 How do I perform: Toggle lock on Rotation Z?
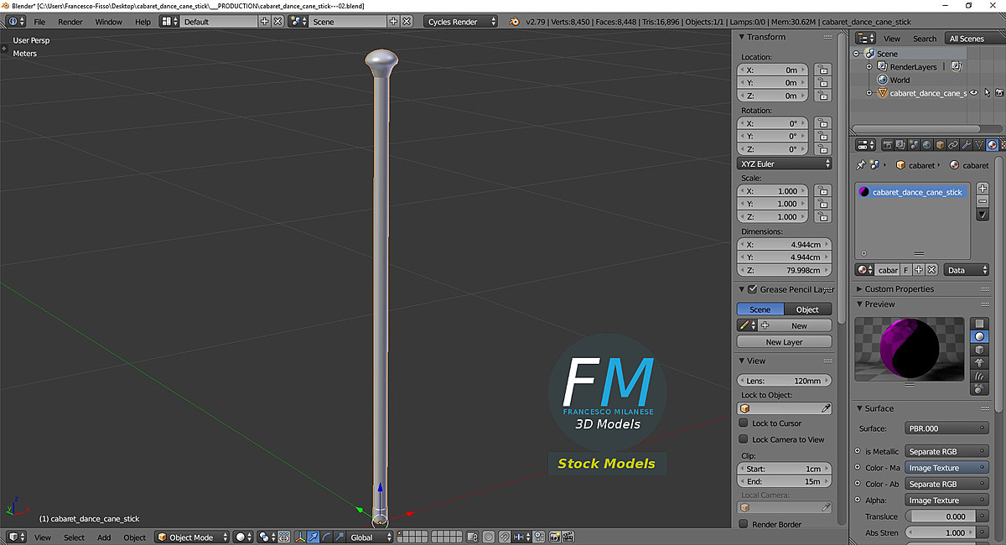pyautogui.click(x=822, y=149)
